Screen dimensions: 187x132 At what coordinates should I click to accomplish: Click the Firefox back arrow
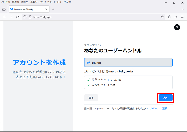coord(4,17)
